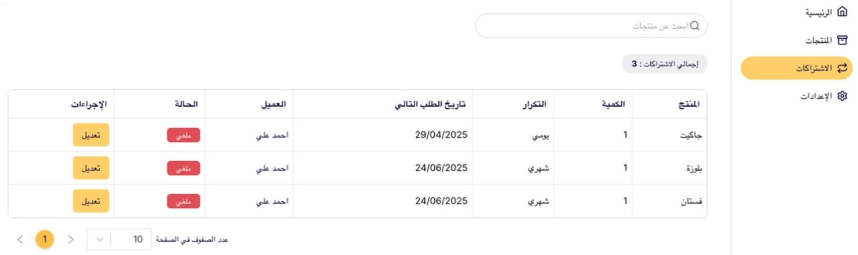The height and width of the screenshot is (255, 858).
Task: Open rows-per-page dropdown chevron
Action: (x=99, y=239)
